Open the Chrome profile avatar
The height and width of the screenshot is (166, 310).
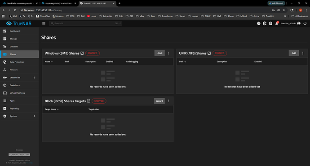click(301, 10)
